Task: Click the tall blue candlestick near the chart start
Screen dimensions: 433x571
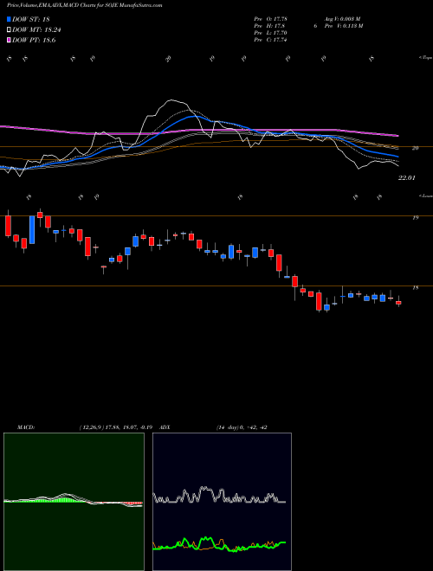Action: point(32,230)
